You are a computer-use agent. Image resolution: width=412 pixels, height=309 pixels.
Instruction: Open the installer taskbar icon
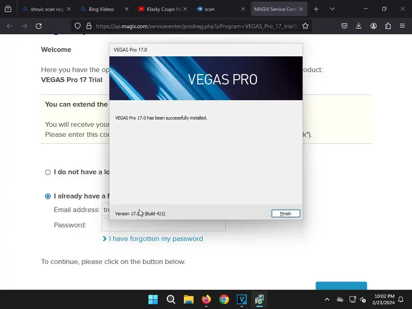[260, 299]
